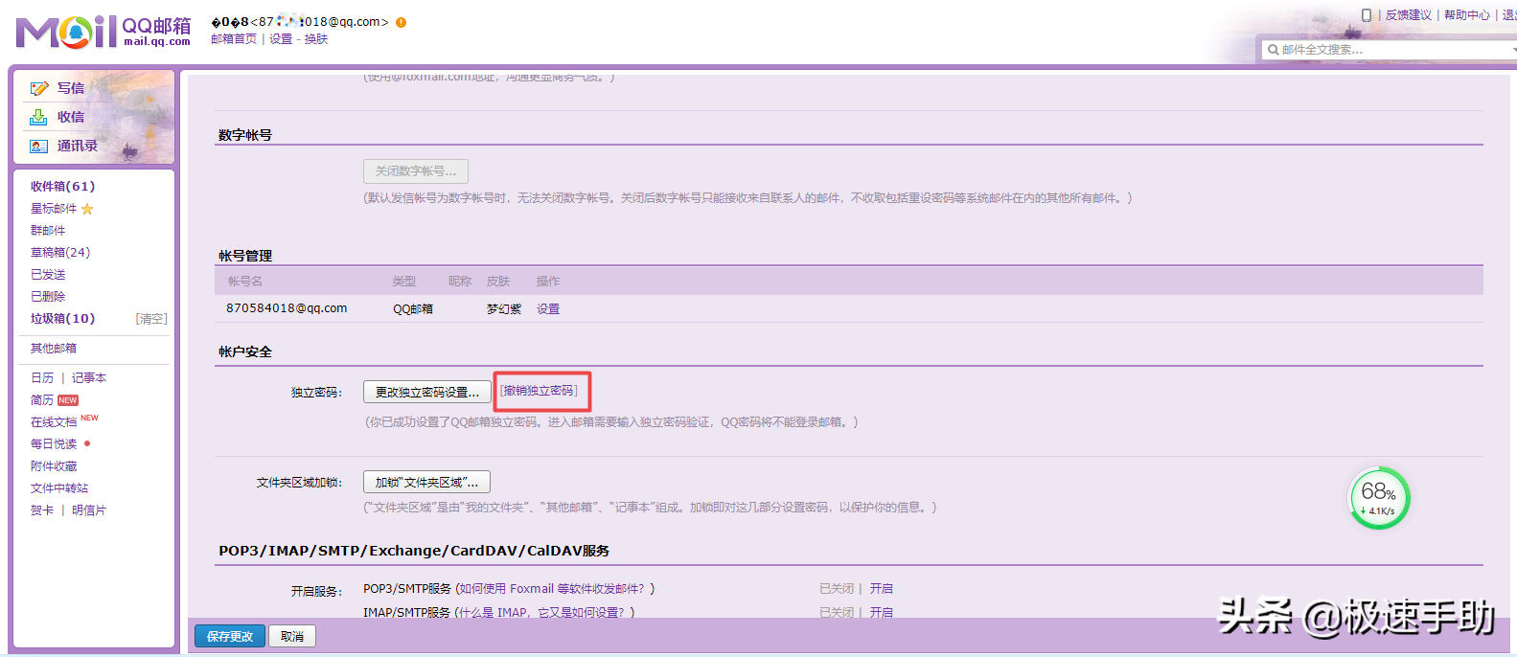This screenshot has height=657, width=1517.
Task: Click 设置 in the 帐号管理 row
Action: point(548,309)
